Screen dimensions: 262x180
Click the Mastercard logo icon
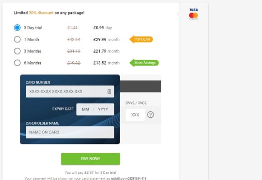coord(193,16)
